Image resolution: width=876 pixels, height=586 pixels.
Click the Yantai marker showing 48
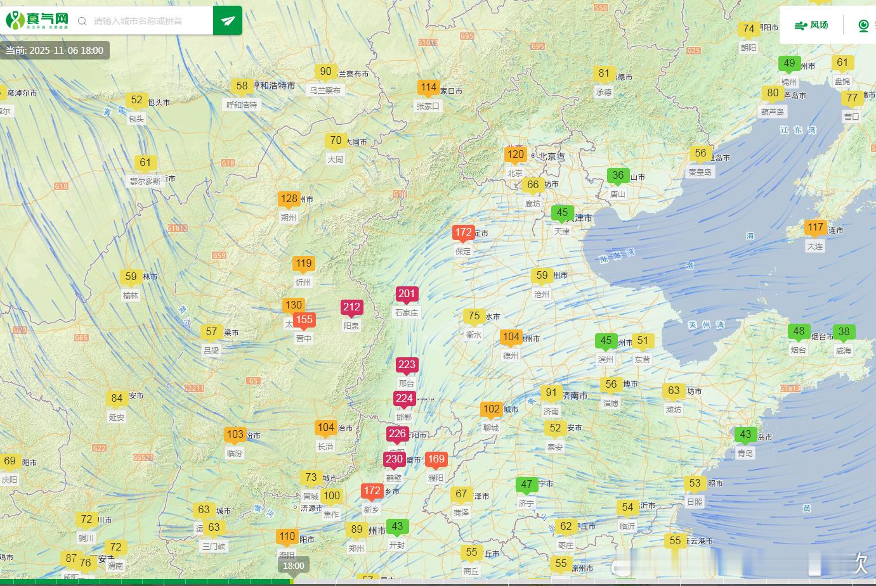[799, 331]
